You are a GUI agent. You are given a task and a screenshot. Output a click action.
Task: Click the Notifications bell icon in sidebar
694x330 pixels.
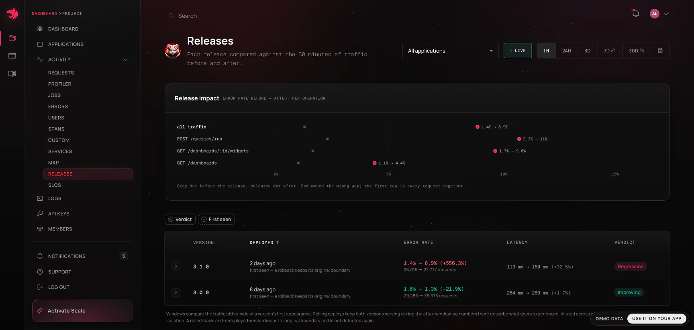coord(40,256)
